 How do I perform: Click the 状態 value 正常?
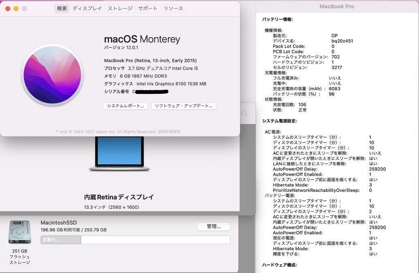coord(302,110)
